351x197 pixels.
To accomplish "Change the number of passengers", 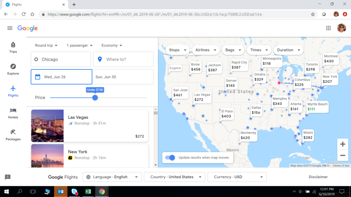I will pos(80,45).
